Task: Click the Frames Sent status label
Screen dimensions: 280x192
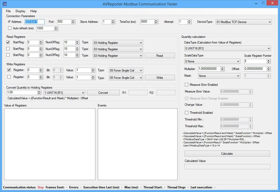Action: (x=55, y=187)
